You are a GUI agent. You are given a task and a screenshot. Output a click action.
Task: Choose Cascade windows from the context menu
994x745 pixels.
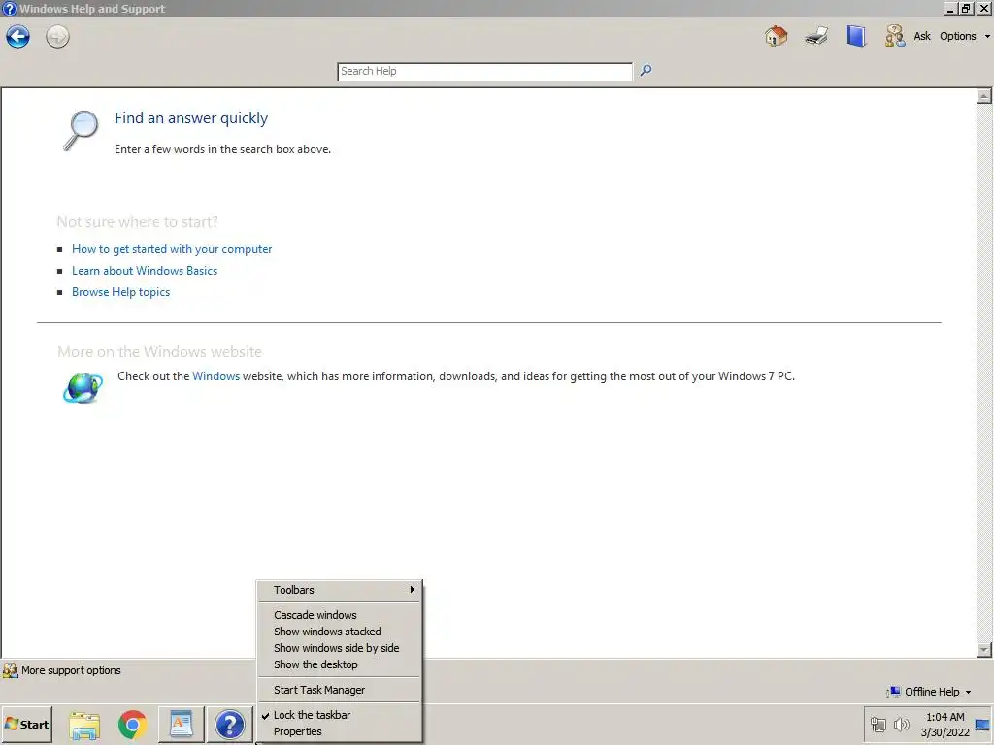340,615
